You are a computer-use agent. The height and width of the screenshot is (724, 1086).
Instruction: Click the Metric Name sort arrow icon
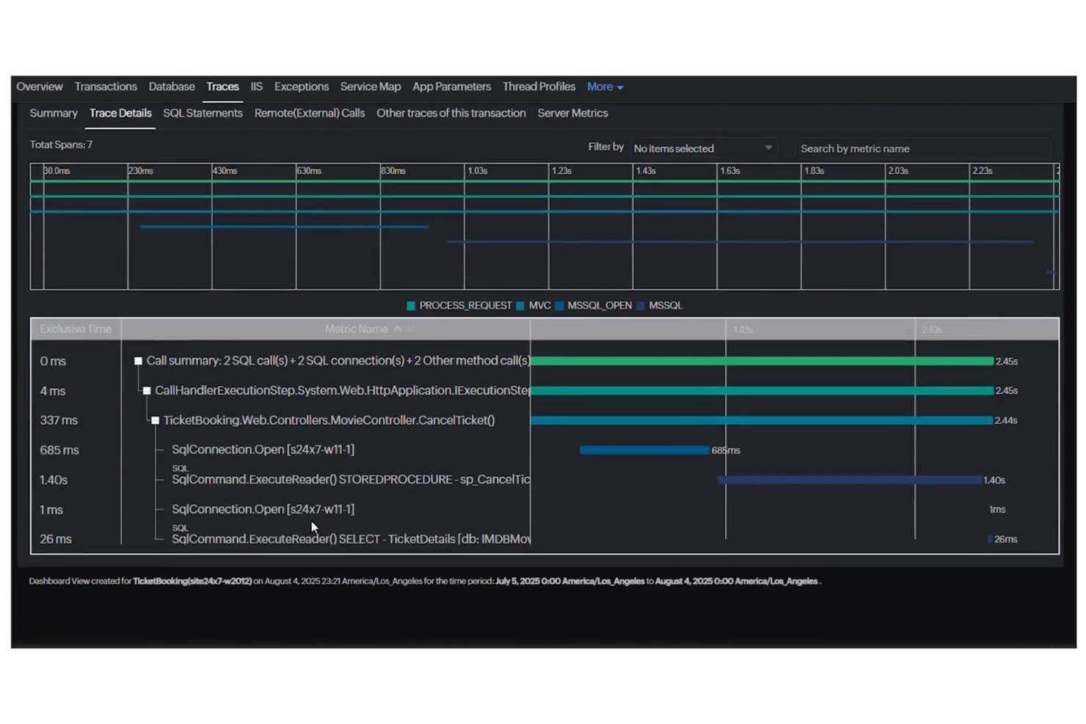(x=398, y=329)
